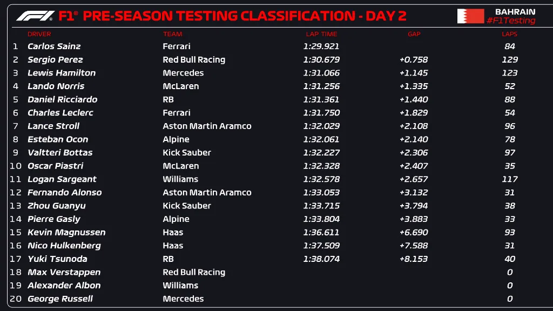The width and height of the screenshot is (553, 311).
Task: Click the Kick Sauber team for Bottas
Action: tap(187, 152)
